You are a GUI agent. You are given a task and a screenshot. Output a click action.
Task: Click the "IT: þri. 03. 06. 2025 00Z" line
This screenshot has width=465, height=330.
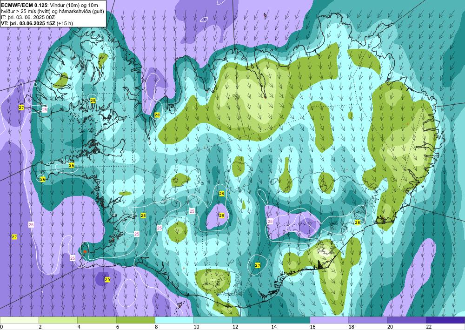click(x=28, y=17)
